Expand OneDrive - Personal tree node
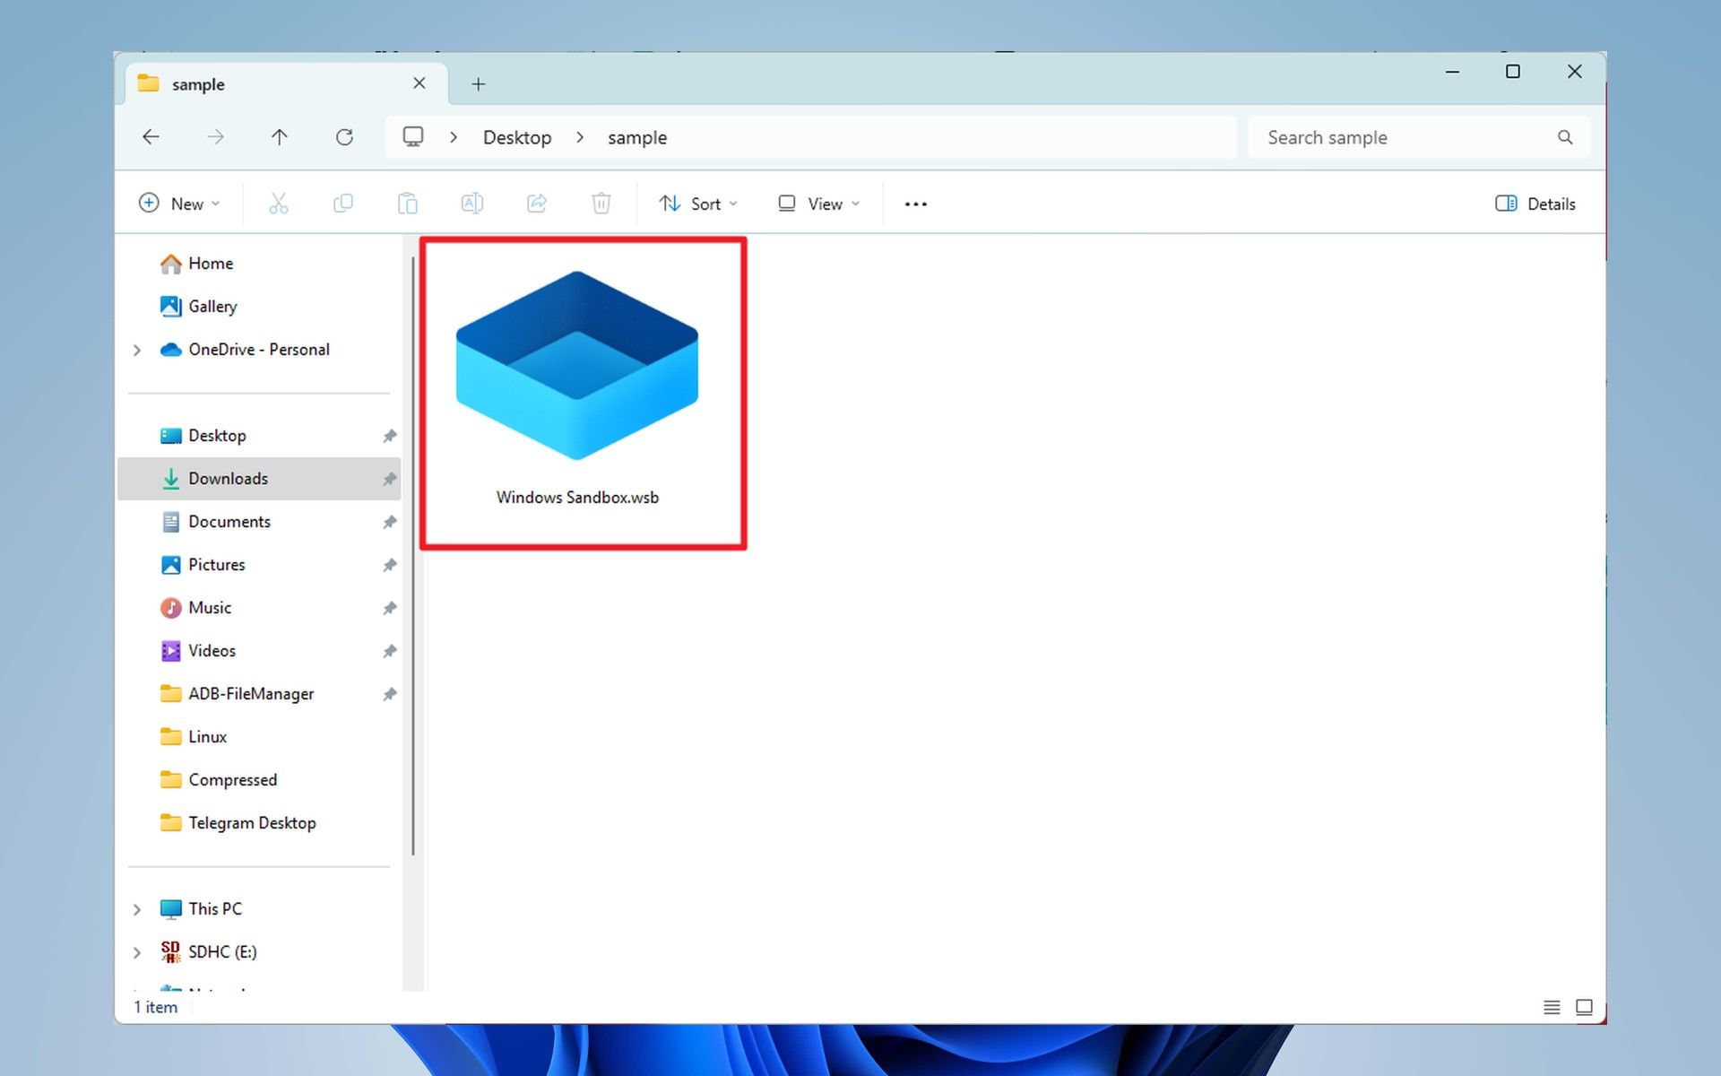The width and height of the screenshot is (1721, 1076). tap(137, 350)
